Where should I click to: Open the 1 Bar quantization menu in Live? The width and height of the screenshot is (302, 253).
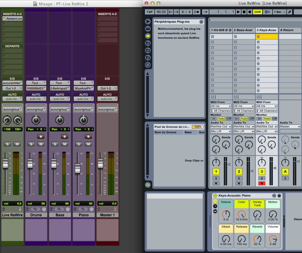280,12
